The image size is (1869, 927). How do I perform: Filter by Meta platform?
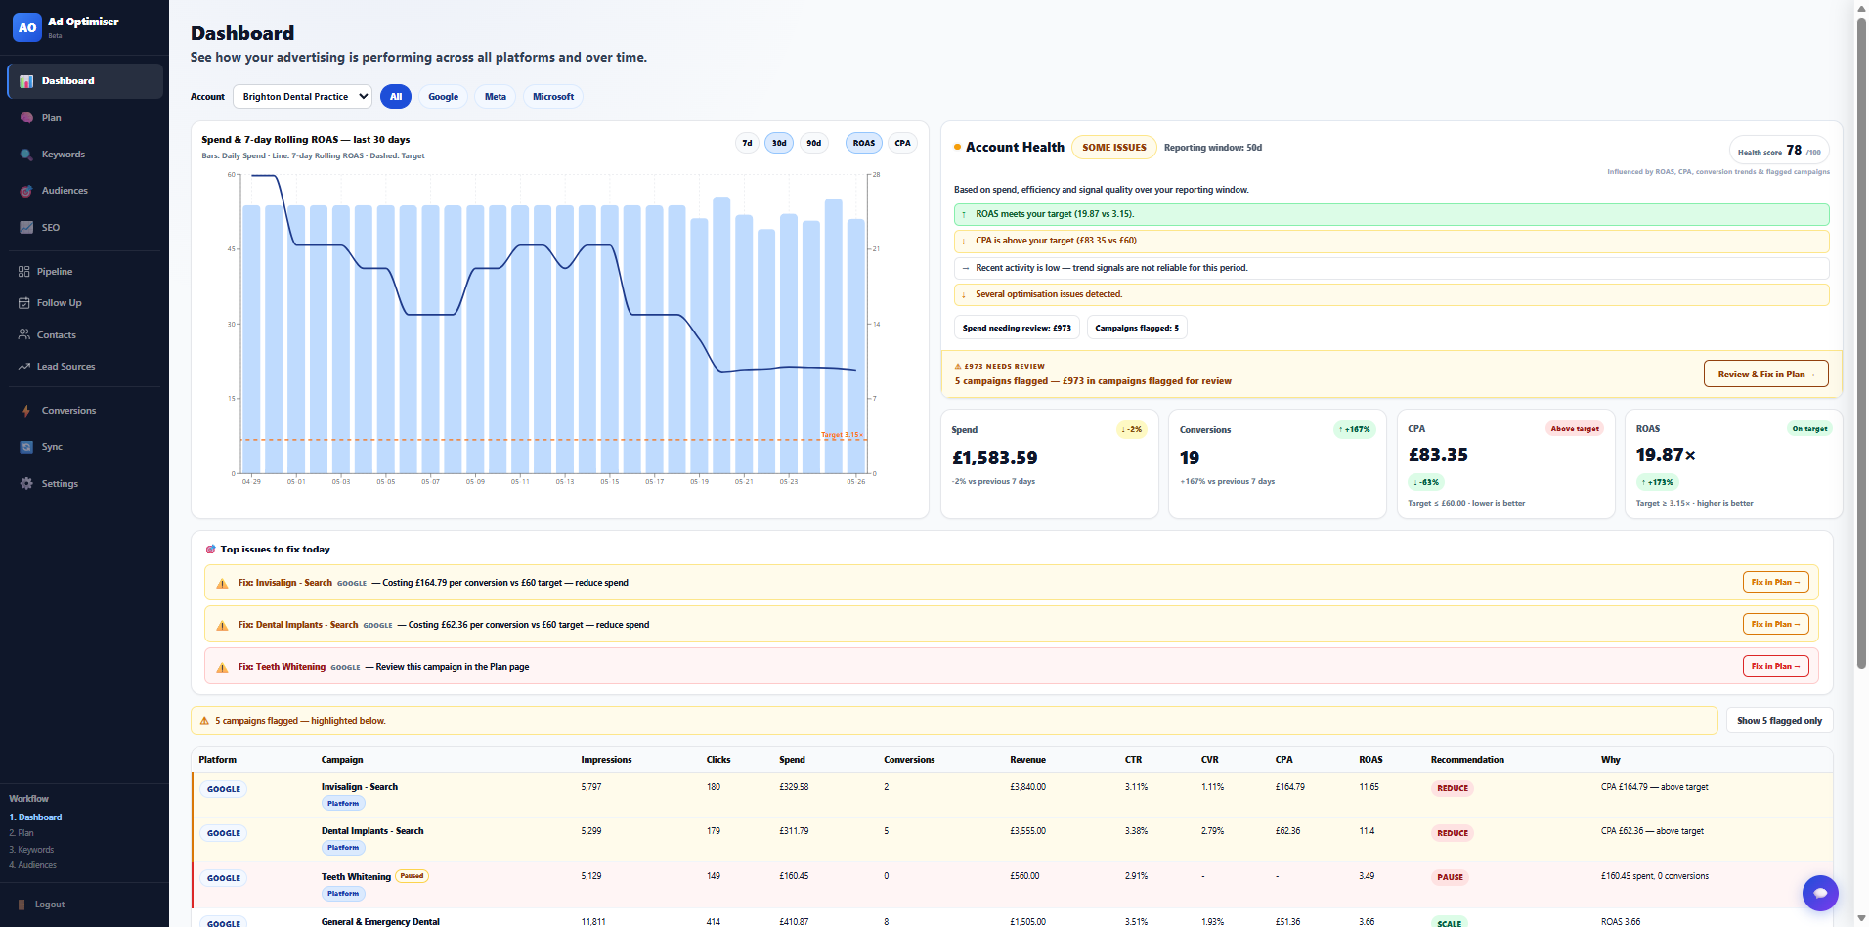tap(496, 97)
